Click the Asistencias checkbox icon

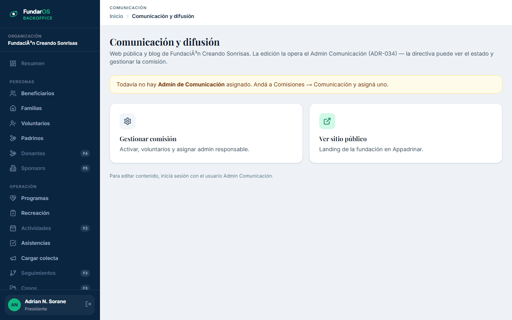(x=13, y=243)
